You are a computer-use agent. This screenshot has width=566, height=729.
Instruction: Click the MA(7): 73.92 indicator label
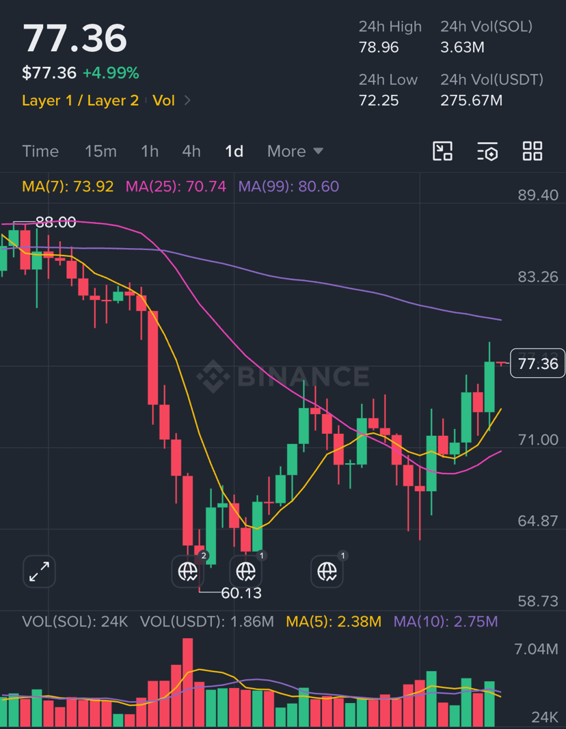tap(68, 187)
